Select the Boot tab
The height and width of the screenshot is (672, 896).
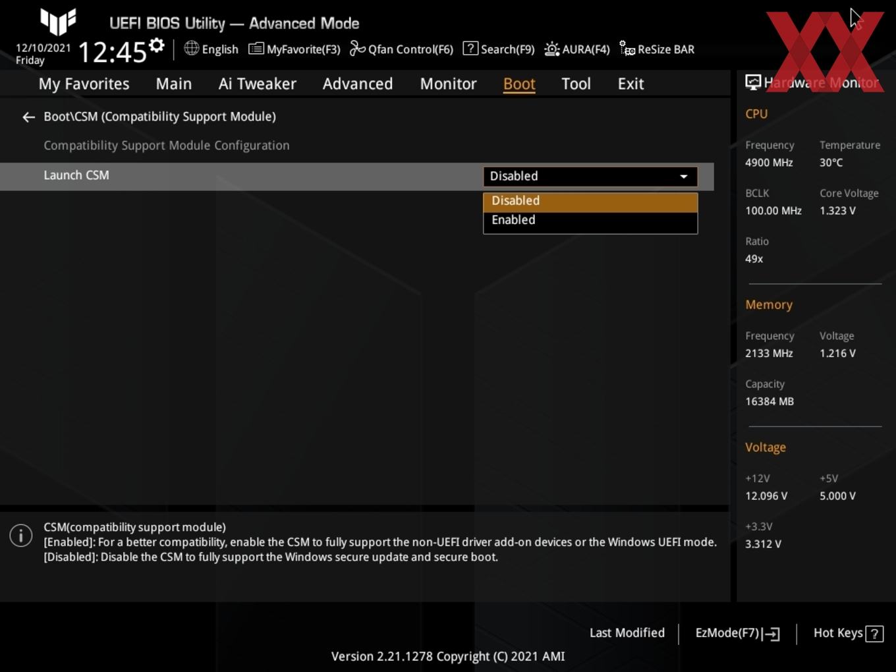(x=519, y=84)
